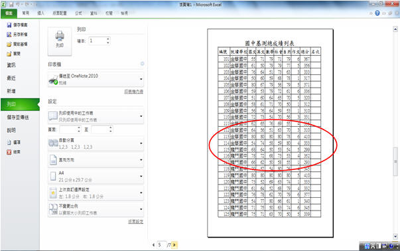Image resolution: width=400 pixels, height=251 pixels.
Task: Click the Open file folder icon
Action: tap(9, 44)
